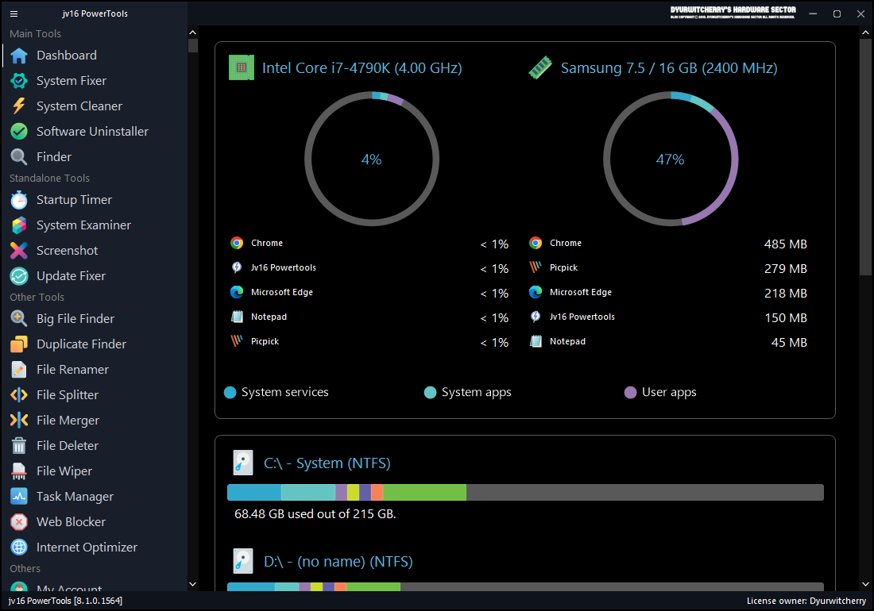
Task: Click main panel scroll up arrow
Action: (x=865, y=33)
